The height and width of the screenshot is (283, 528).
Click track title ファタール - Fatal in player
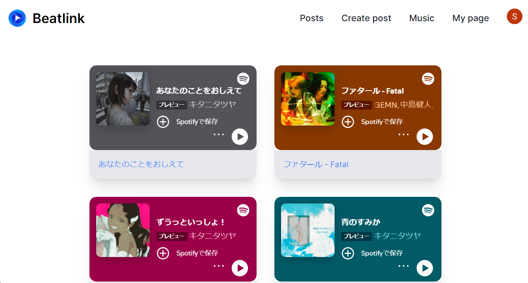click(372, 91)
